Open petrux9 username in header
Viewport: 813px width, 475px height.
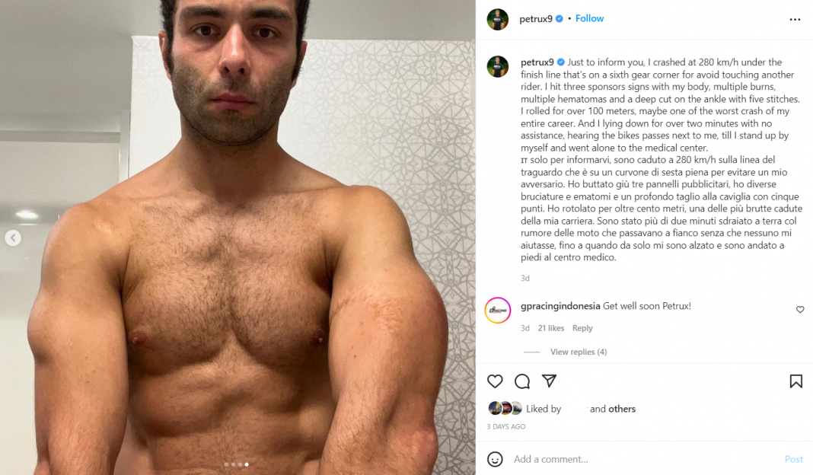point(536,19)
